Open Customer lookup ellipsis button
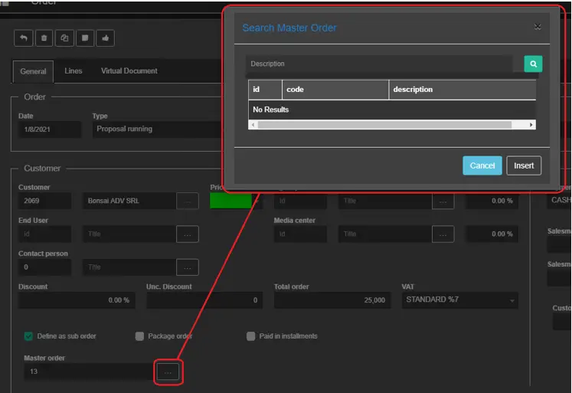 pos(187,201)
